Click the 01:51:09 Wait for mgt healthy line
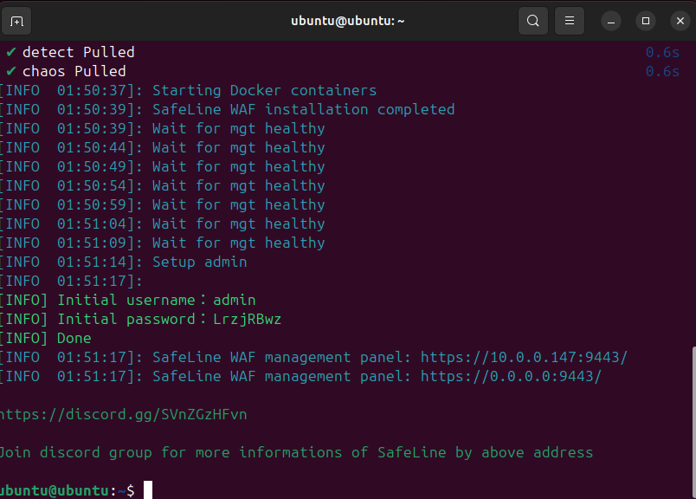Screen dimensions: 696x499 163,243
